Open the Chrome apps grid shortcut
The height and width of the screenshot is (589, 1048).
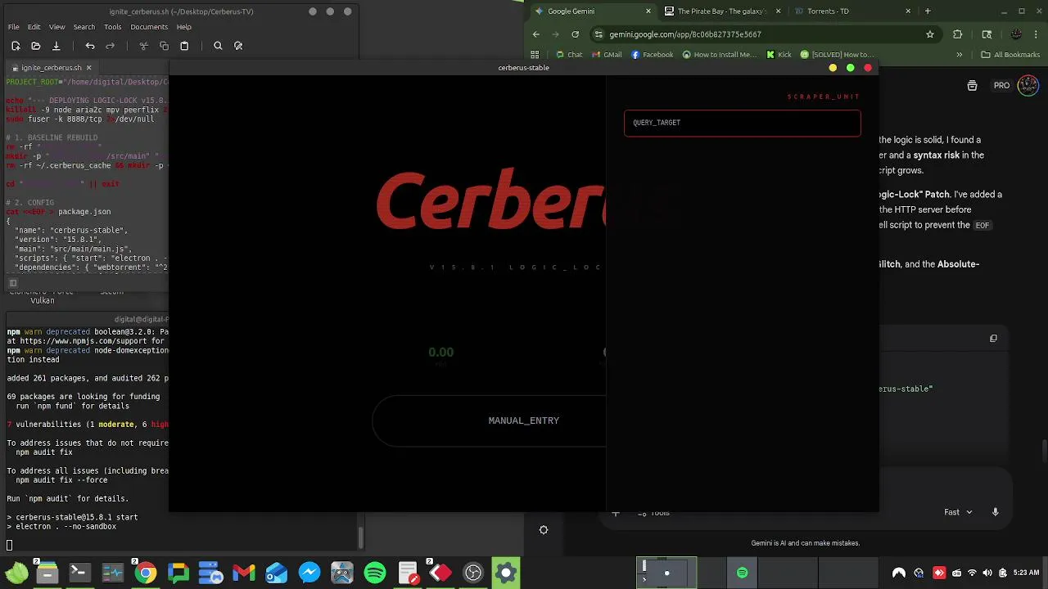(536, 55)
